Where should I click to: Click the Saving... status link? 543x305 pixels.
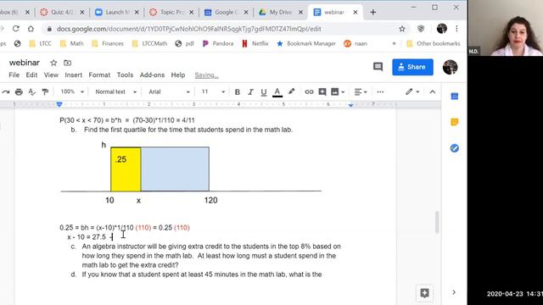pos(206,75)
